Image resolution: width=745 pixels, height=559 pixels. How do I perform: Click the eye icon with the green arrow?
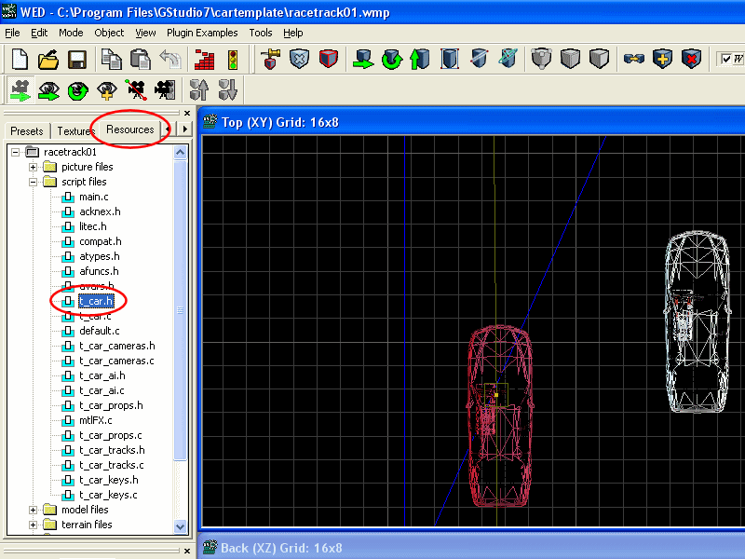pyautogui.click(x=49, y=90)
